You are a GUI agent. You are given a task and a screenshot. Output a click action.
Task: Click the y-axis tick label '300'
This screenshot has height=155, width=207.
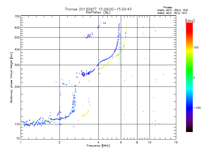pyautogui.click(x=17, y=65)
